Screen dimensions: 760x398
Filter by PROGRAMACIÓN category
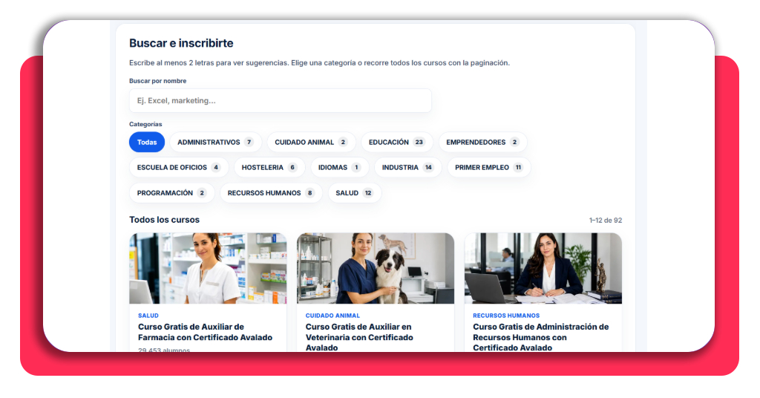pos(172,193)
